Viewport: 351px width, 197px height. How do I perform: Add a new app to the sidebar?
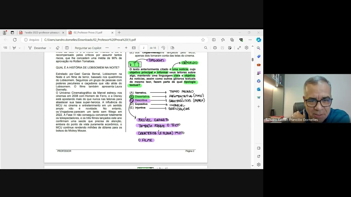click(259, 106)
